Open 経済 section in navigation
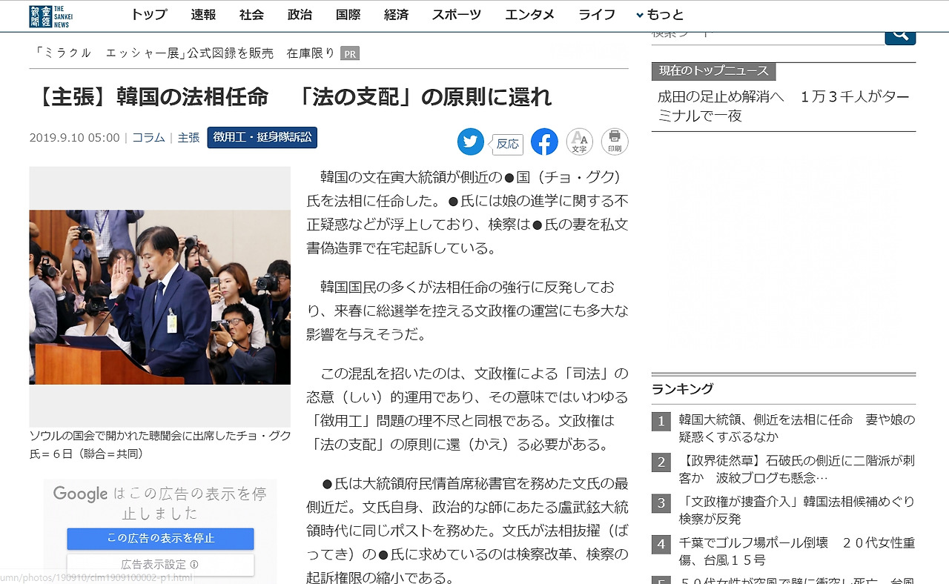949x584 pixels. [396, 15]
